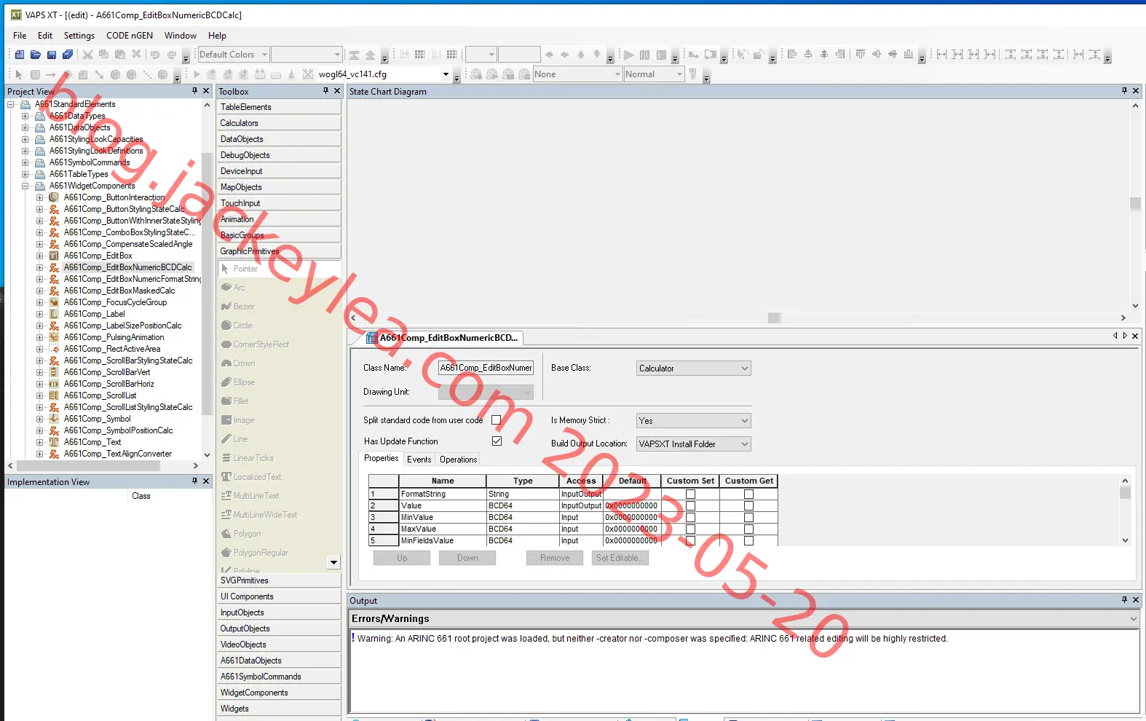This screenshot has height=721, width=1146.
Task: Expand the A661DataTypes tree node
Action: (x=25, y=116)
